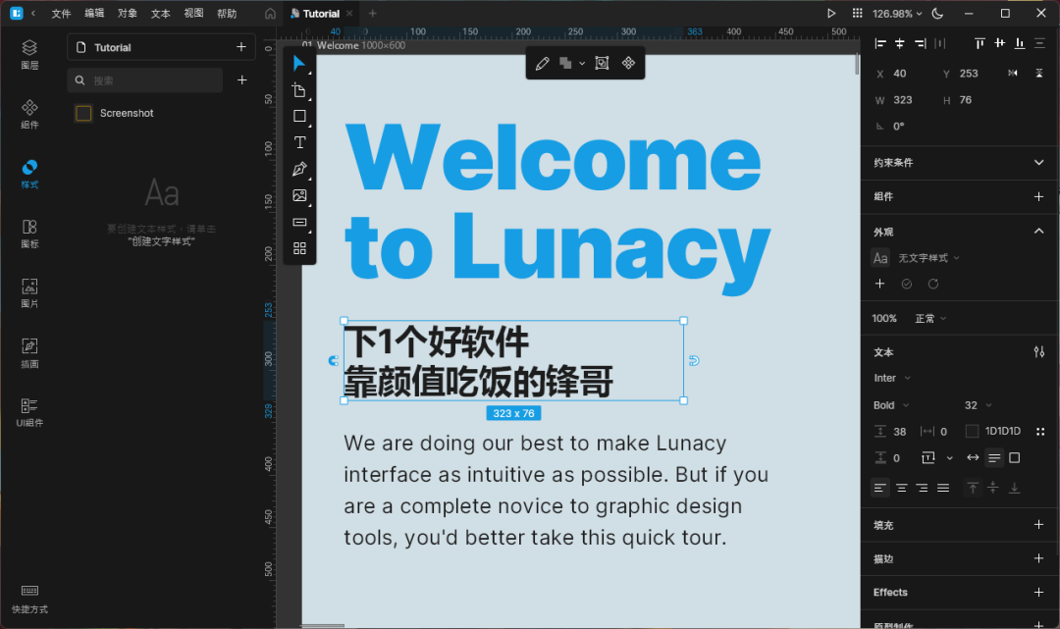Enable fixed size text box
This screenshot has height=629, width=1060.
1015,458
